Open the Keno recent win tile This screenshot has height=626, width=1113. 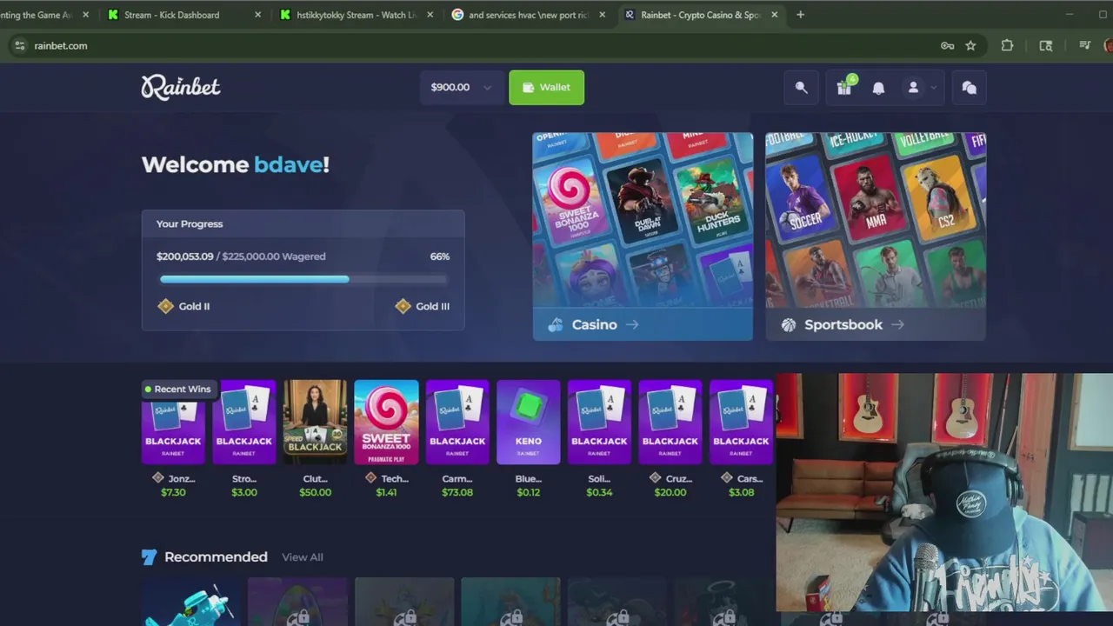pos(528,422)
